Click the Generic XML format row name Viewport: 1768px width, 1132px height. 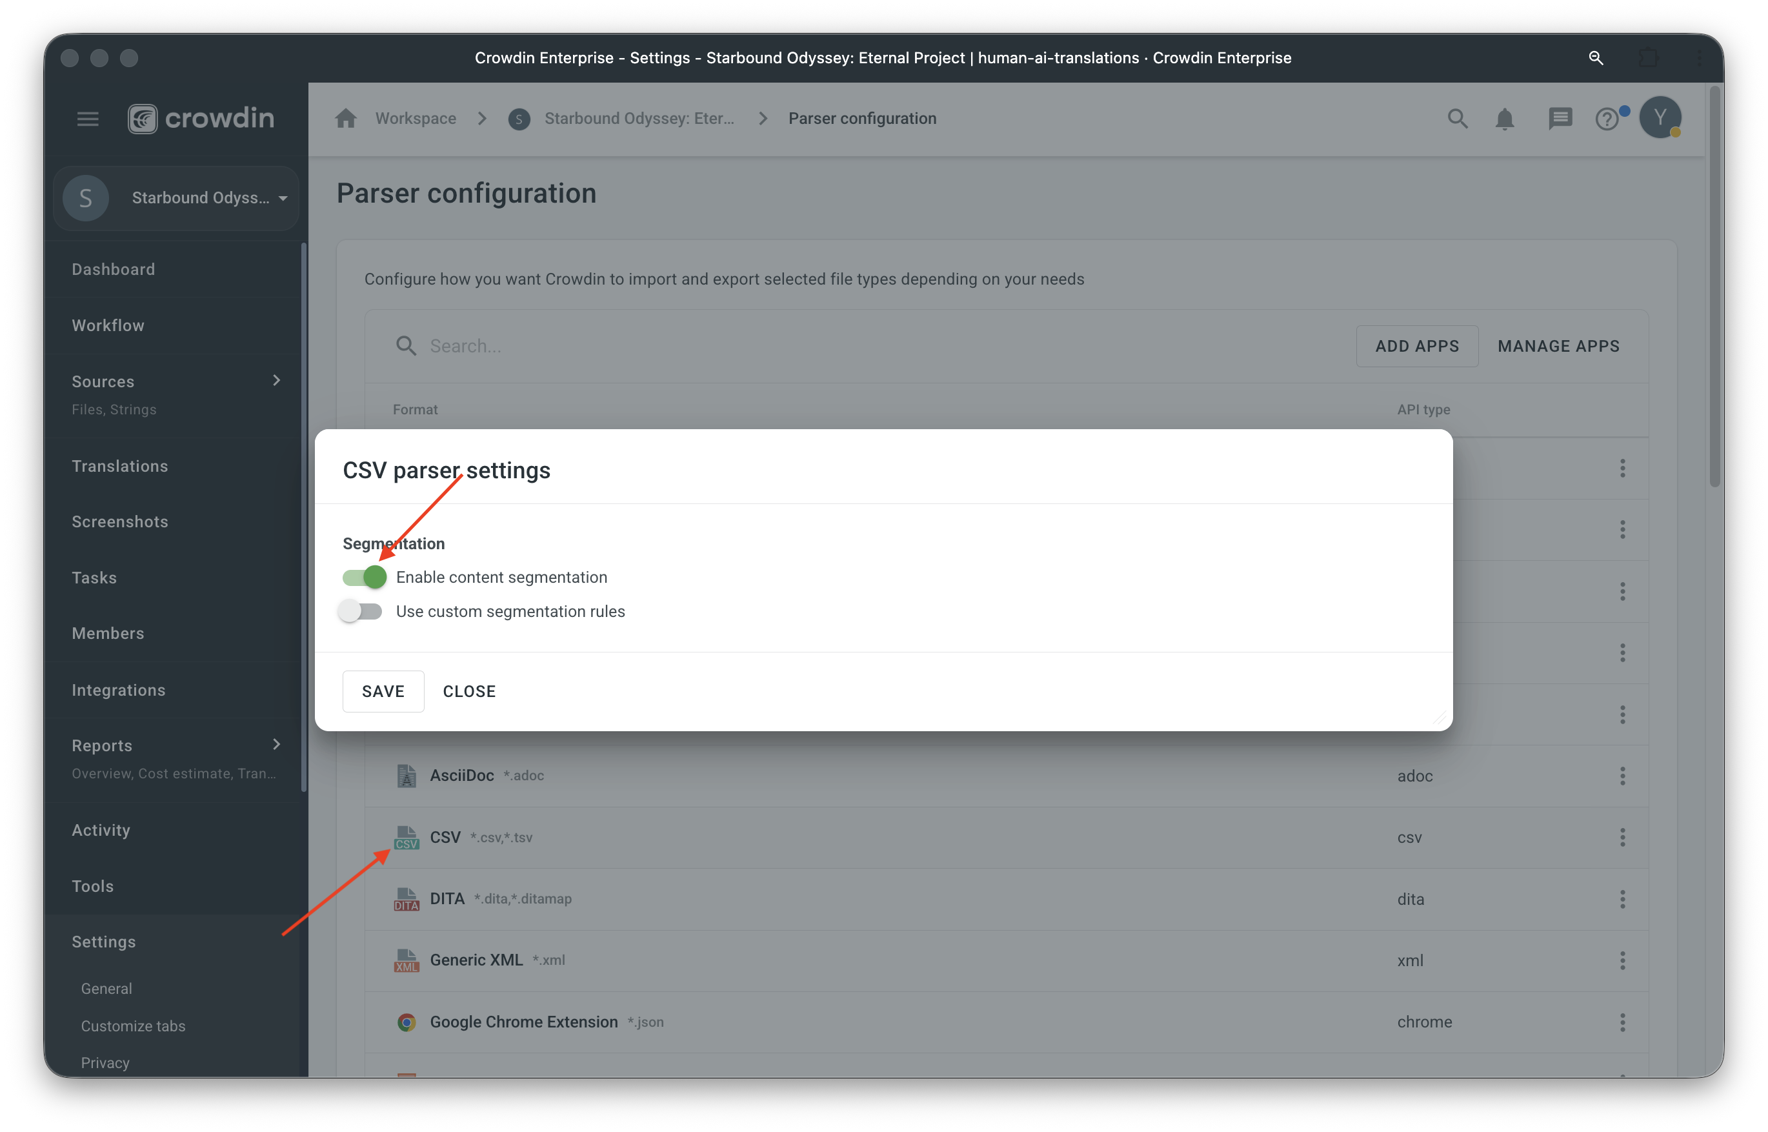[476, 960]
